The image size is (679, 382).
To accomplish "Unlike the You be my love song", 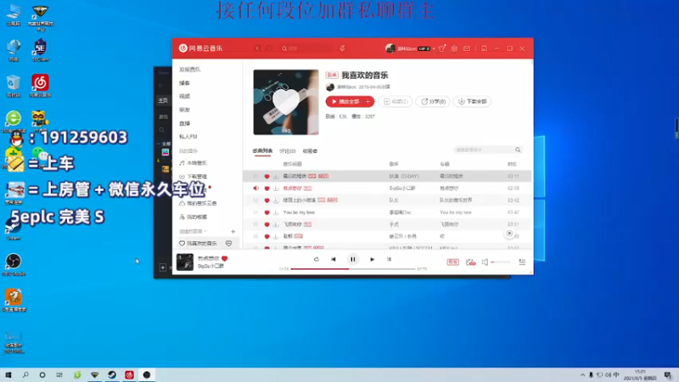I will coord(267,213).
